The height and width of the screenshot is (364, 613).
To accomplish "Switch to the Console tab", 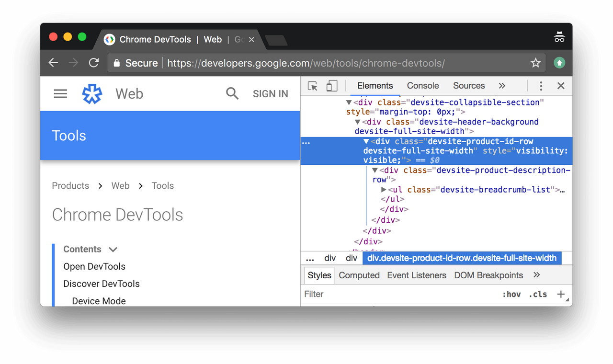I will pyautogui.click(x=422, y=86).
